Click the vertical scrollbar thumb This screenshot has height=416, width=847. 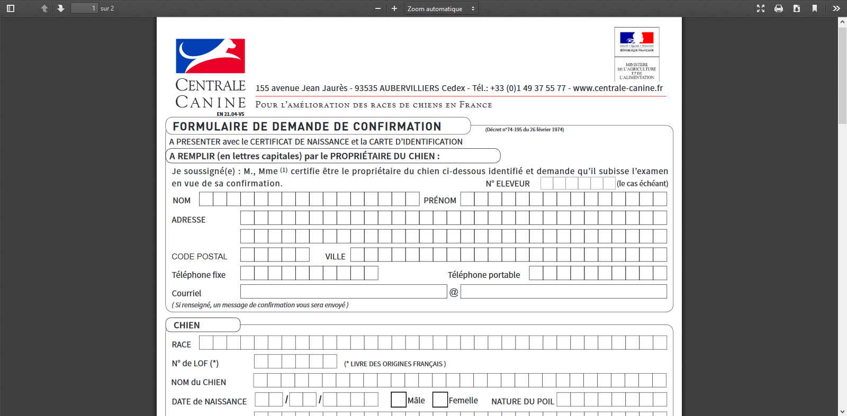click(842, 76)
